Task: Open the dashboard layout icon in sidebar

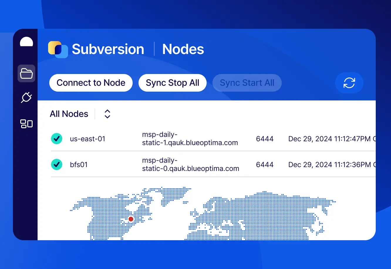Action: click(x=26, y=124)
